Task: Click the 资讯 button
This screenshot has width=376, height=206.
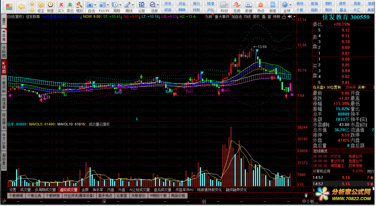Action: tap(168, 3)
